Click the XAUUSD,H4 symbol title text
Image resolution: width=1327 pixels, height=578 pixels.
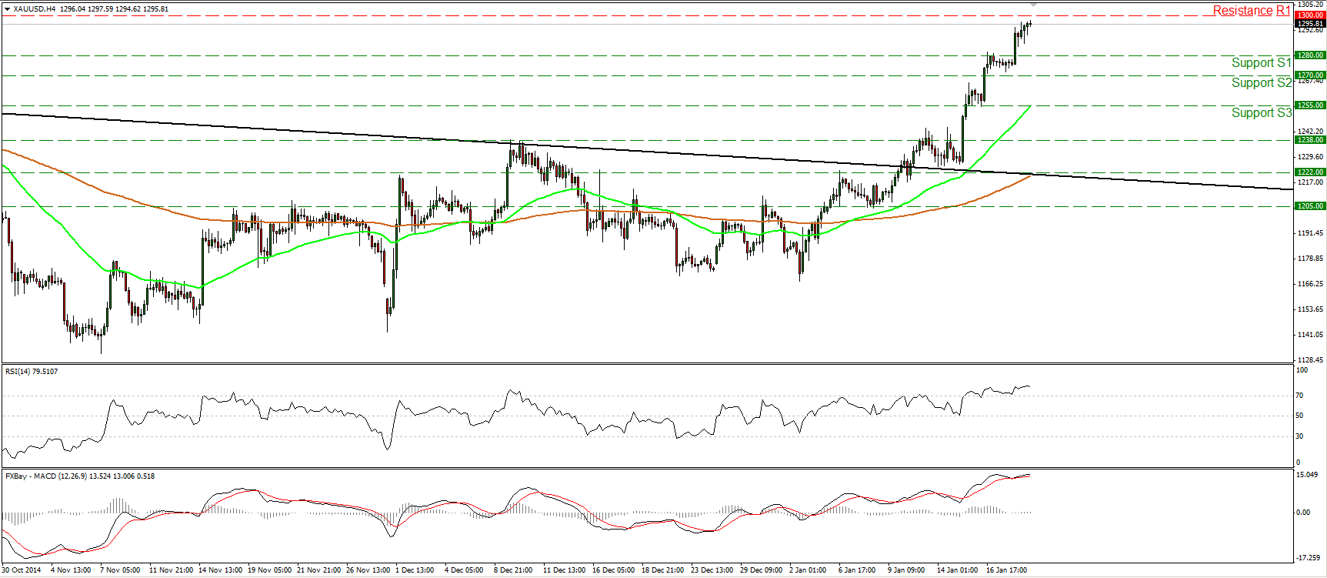pos(35,9)
